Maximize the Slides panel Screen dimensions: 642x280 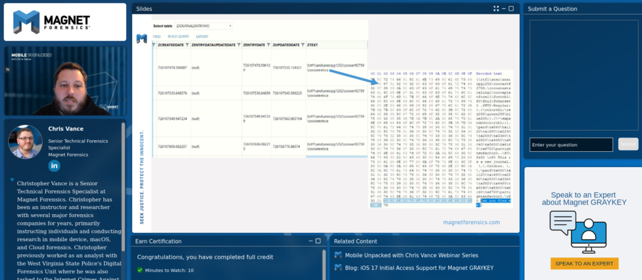click(511, 9)
